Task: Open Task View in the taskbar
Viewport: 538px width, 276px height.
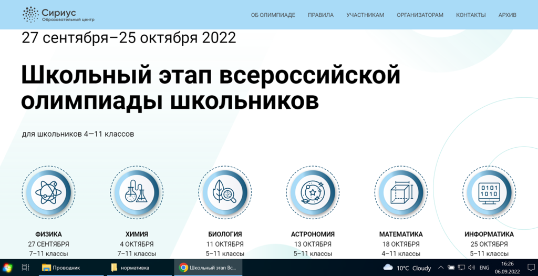Action: (25, 268)
